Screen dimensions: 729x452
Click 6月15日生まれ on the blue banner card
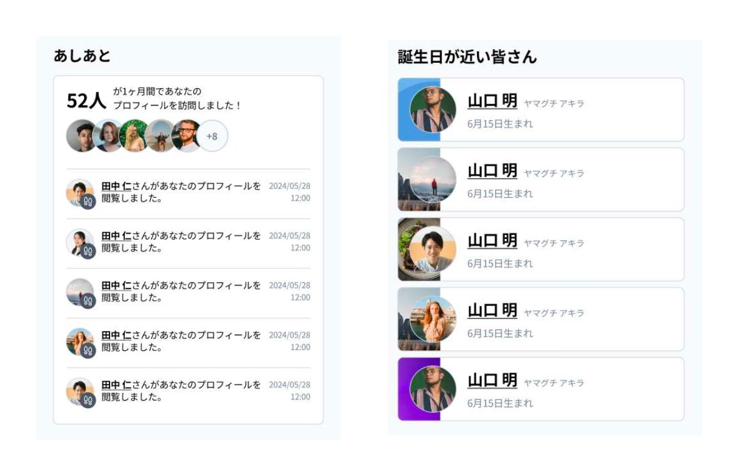point(500,124)
